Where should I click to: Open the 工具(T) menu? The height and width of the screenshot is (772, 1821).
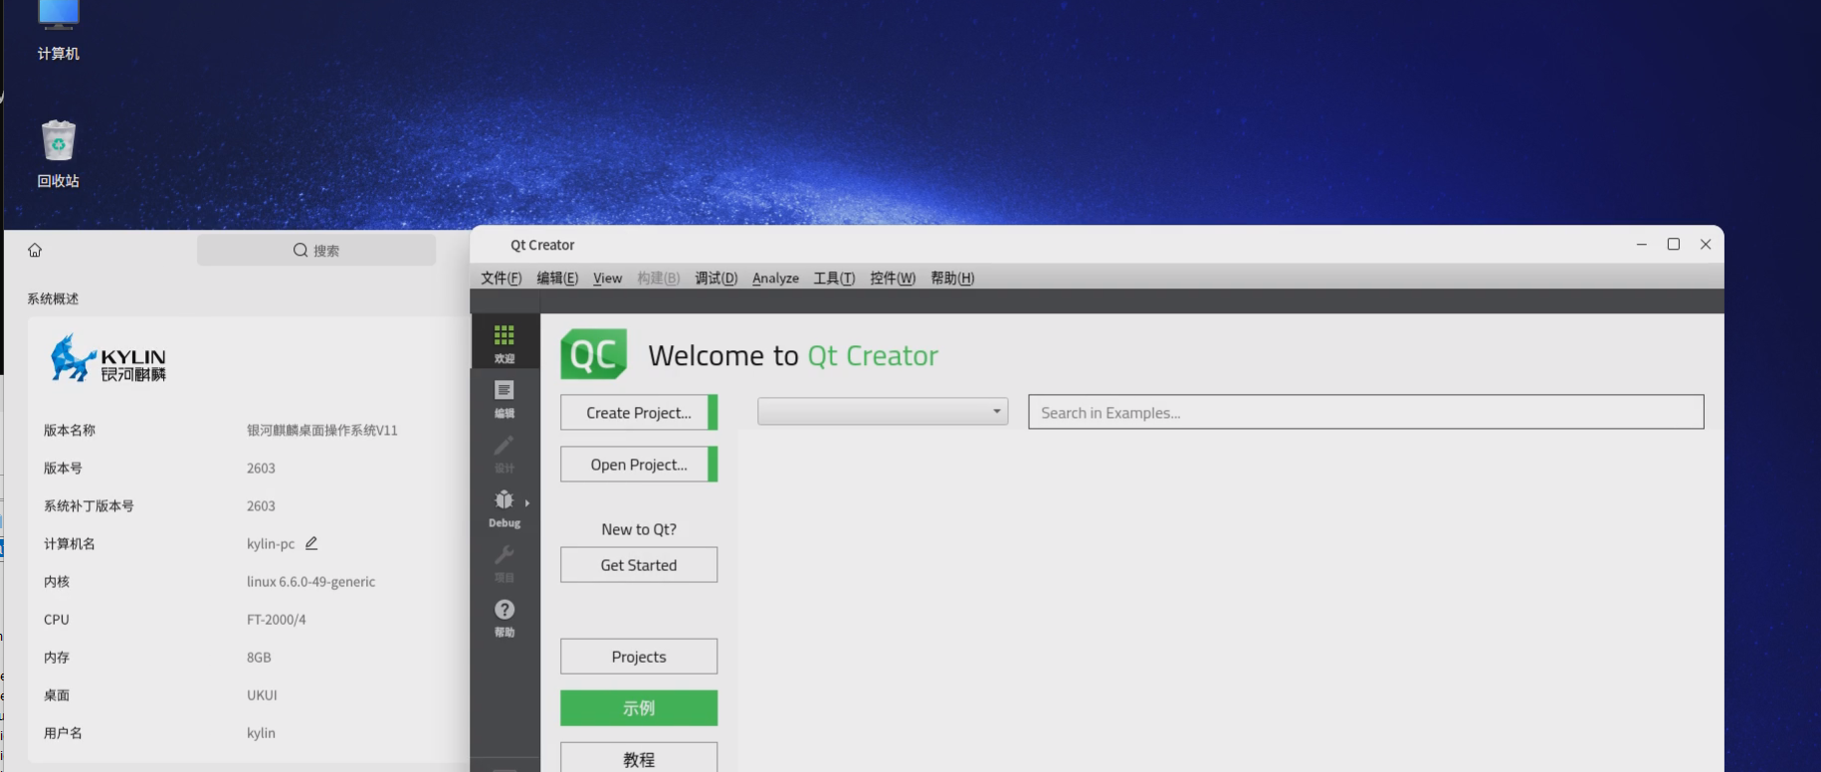[834, 278]
